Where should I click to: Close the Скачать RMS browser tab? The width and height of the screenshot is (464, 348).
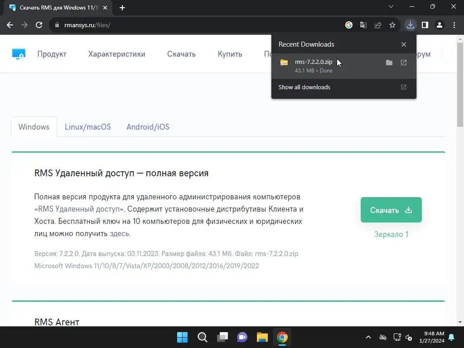coord(105,8)
